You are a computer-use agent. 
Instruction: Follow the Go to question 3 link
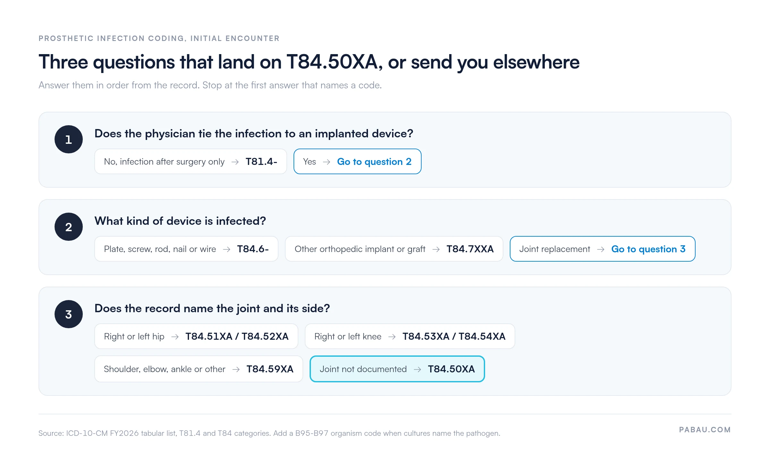(648, 249)
